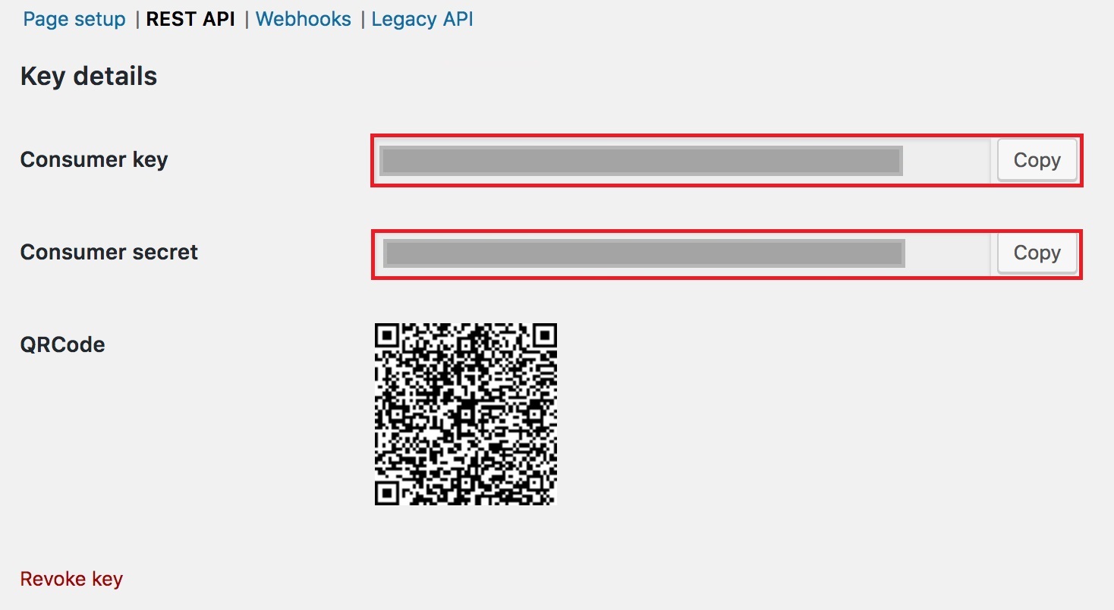Copy the Consumer secret value
Screen dimensions: 1114x610
[x=1037, y=253]
